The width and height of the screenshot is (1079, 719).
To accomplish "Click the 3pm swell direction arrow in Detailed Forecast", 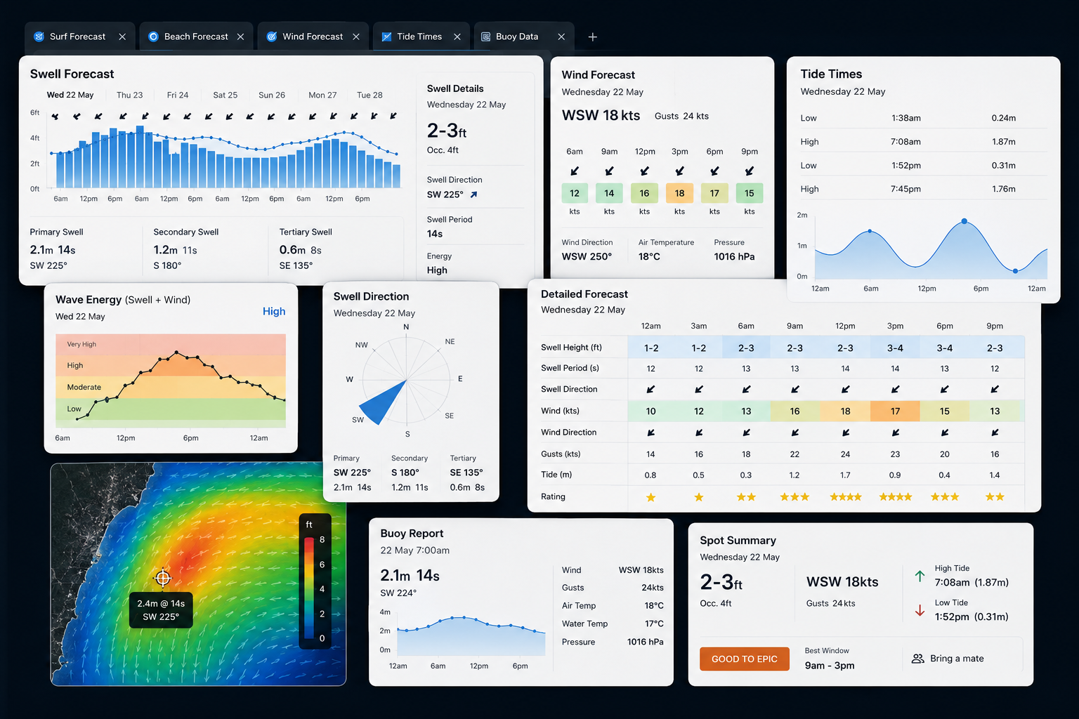I will [895, 389].
